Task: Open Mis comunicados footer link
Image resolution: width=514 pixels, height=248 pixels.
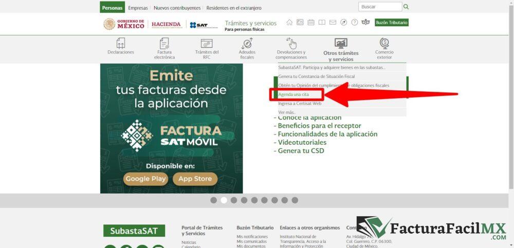Action: [251, 241]
